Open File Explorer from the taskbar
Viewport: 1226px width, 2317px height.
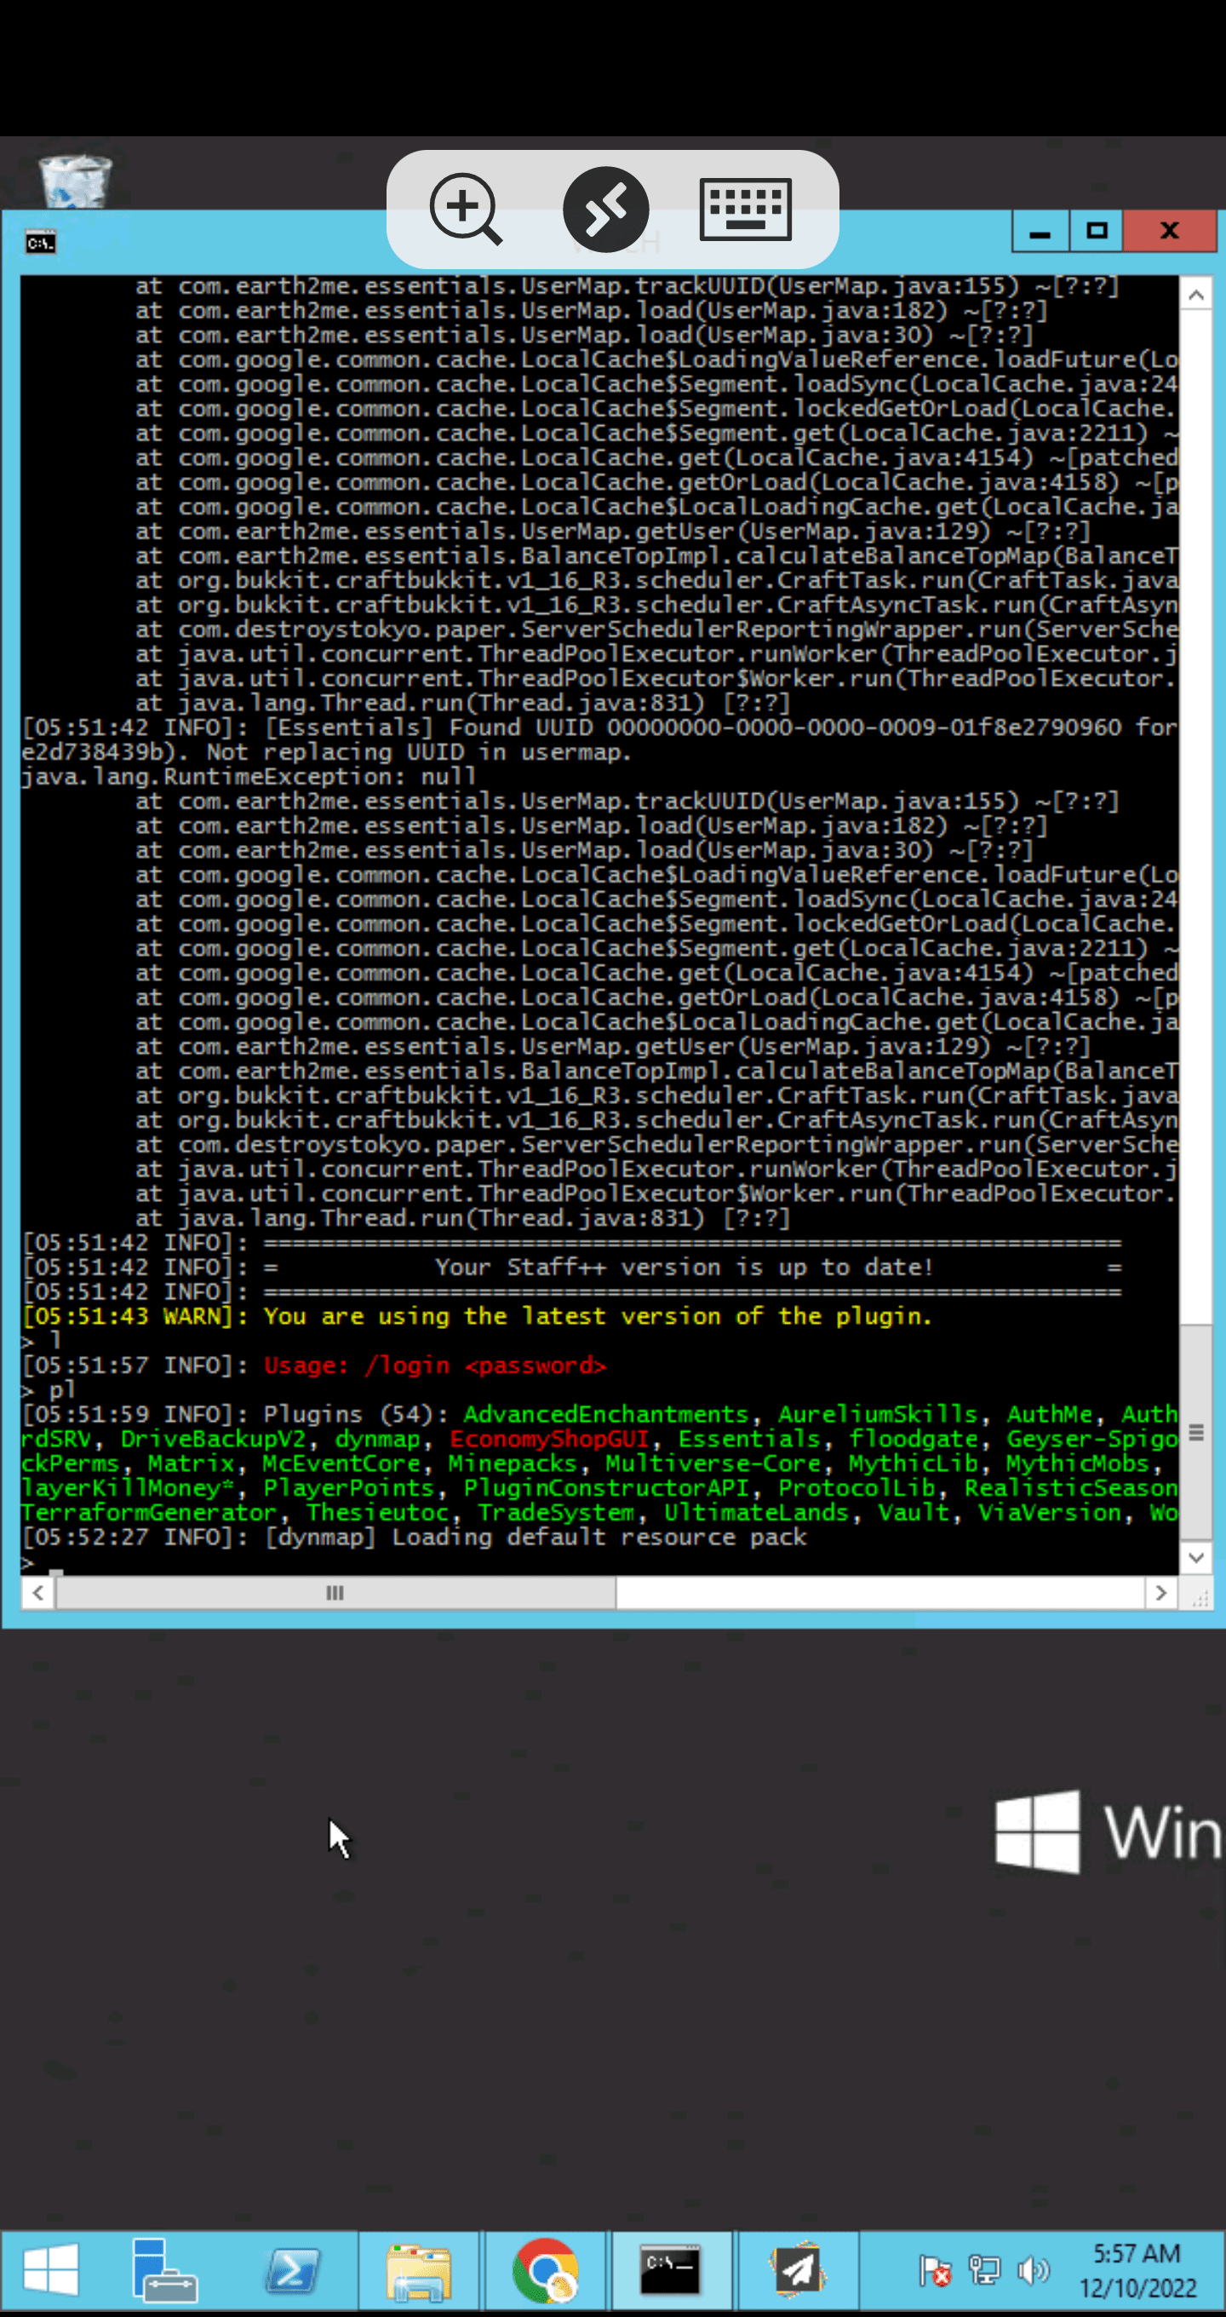tap(419, 2269)
